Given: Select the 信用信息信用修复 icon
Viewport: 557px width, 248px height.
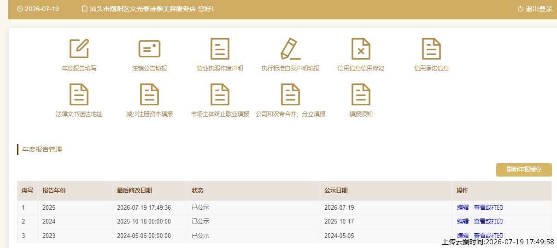Looking at the screenshot, I should (x=361, y=49).
